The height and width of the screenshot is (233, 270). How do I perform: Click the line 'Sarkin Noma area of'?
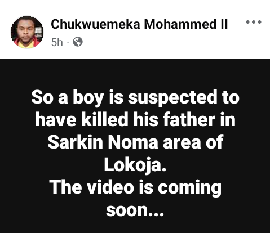(x=135, y=142)
